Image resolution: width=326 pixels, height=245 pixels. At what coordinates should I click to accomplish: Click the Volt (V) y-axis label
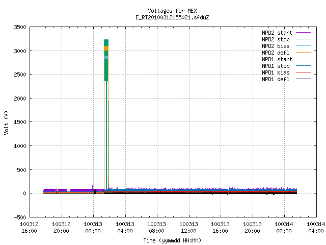[7, 123]
